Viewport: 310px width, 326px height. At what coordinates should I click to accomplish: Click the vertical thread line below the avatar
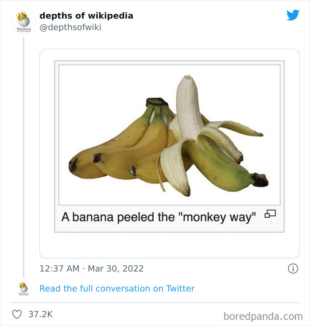23,155
